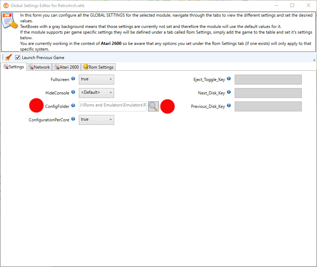Click the info icon beside ConfigurationPerCore
Screen dimensions: 317x267
tap(73, 119)
